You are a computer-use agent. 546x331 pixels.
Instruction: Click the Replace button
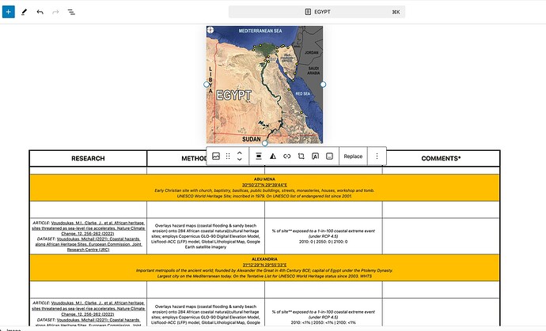point(353,156)
